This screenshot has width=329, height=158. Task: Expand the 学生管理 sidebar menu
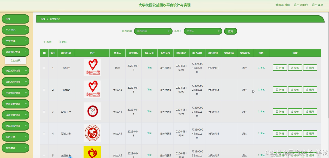pos(15,41)
